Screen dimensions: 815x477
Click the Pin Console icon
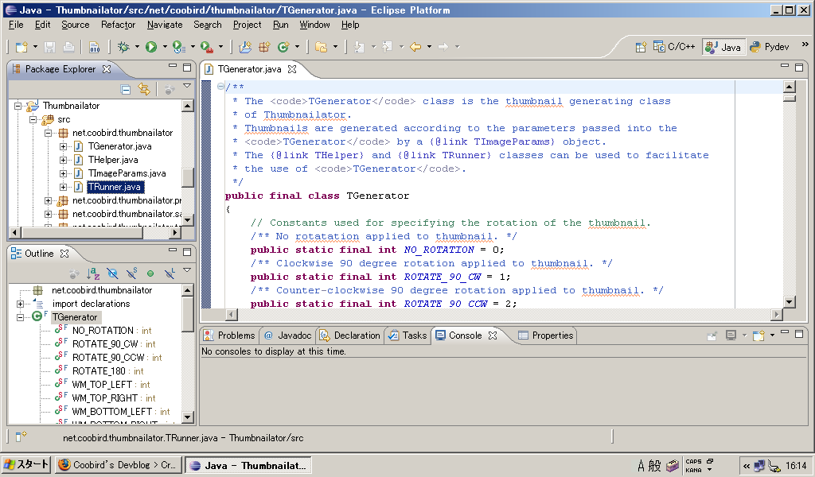tap(712, 335)
